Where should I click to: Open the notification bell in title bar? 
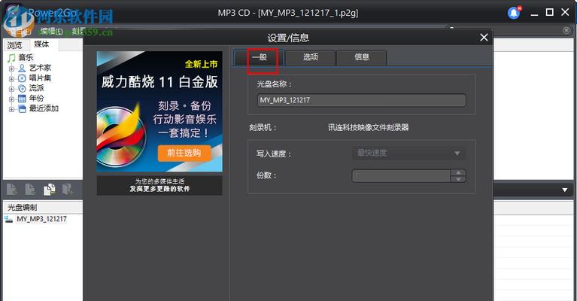pos(514,13)
